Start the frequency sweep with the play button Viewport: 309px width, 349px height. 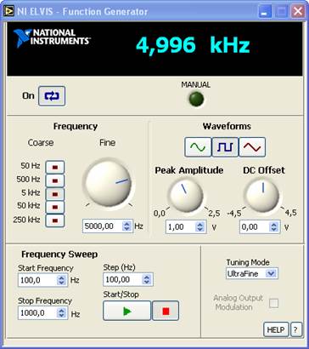click(x=126, y=311)
